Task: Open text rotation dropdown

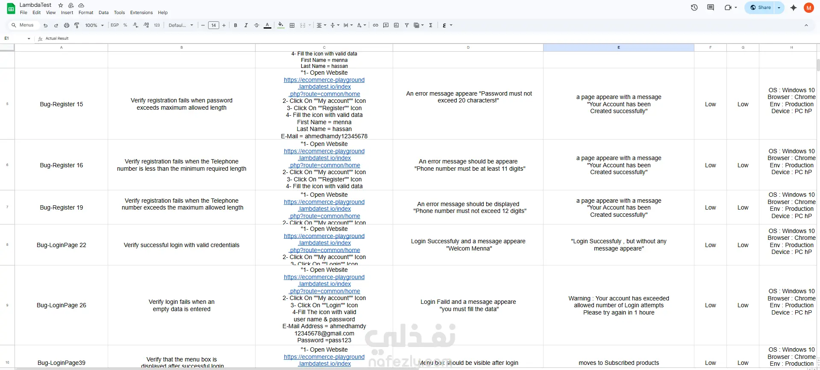Action: 362,25
